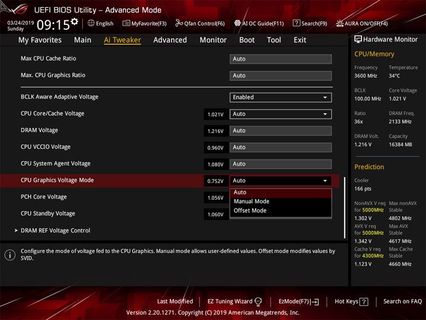Select the CPU Graphics Voltage Mode label
This screenshot has height=320, width=426.
[57, 180]
